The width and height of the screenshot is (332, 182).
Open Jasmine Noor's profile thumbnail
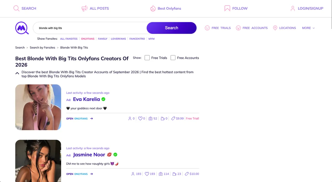coord(38,161)
